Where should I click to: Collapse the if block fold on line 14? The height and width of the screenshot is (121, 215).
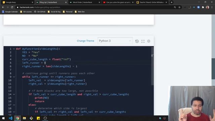coord(14,94)
